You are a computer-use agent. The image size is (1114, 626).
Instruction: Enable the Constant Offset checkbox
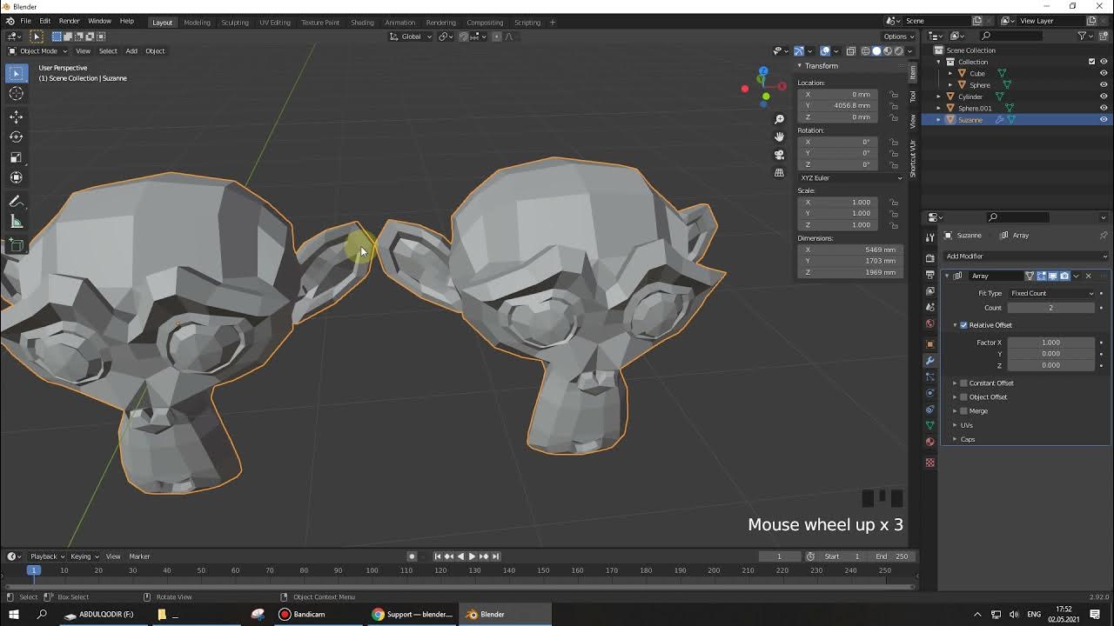[x=963, y=383]
